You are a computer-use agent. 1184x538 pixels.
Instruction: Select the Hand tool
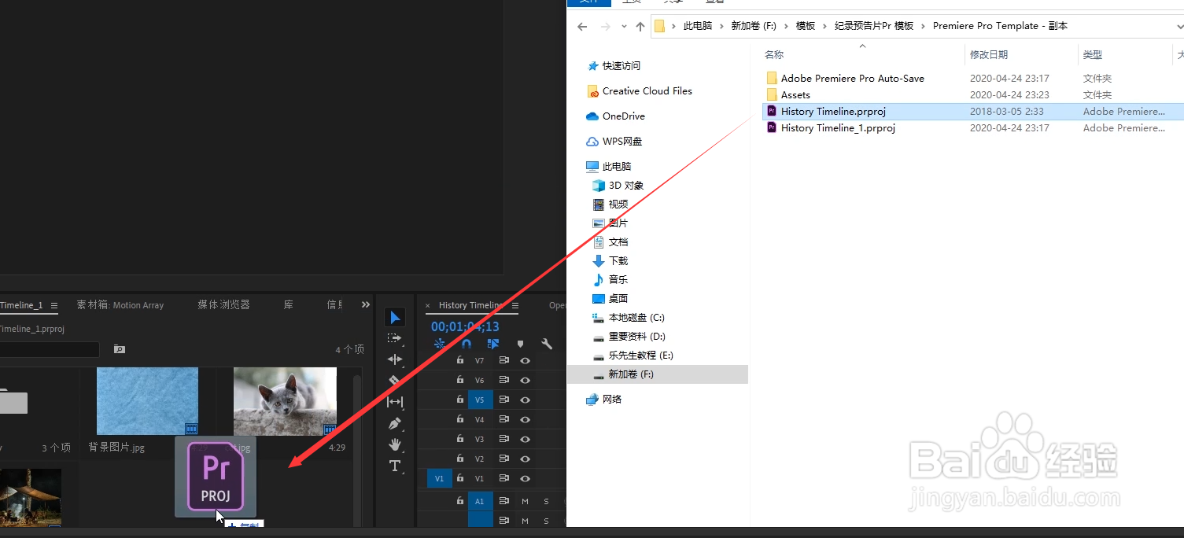395,444
